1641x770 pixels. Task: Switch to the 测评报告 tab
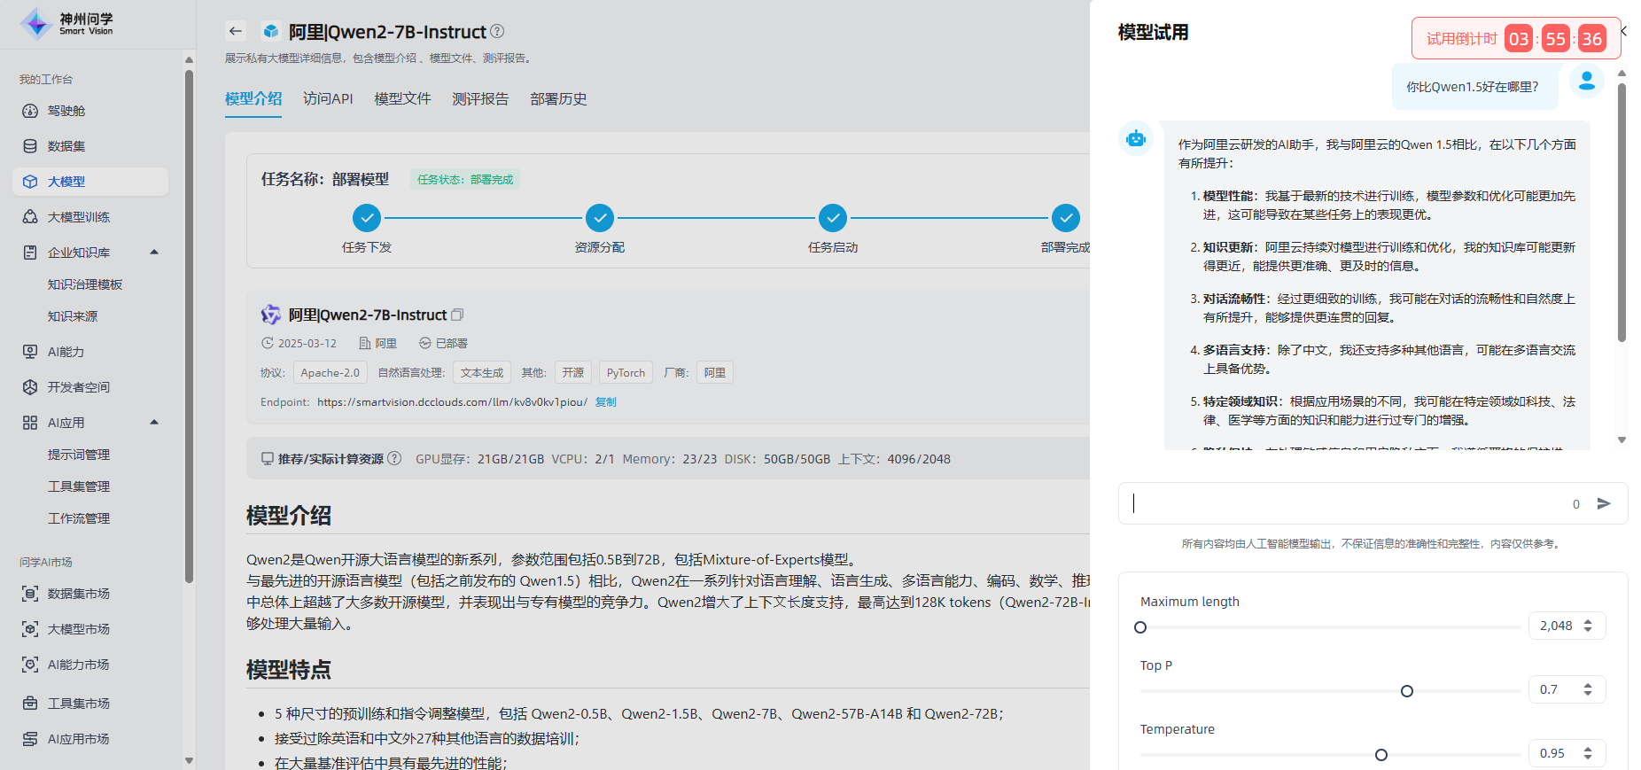coord(480,98)
